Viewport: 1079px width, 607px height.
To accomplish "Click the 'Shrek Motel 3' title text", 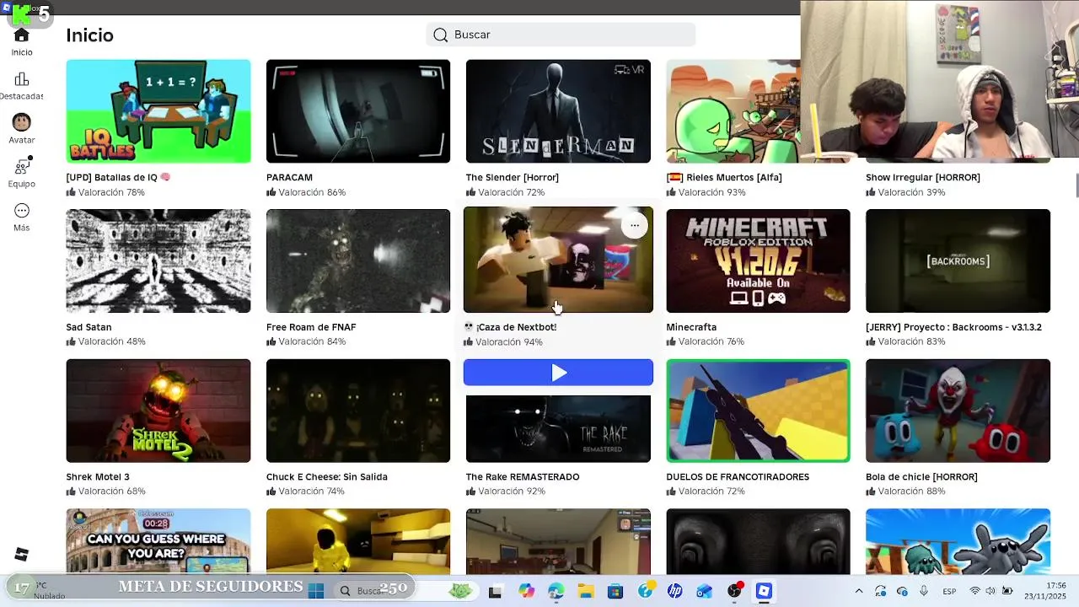I will (98, 476).
